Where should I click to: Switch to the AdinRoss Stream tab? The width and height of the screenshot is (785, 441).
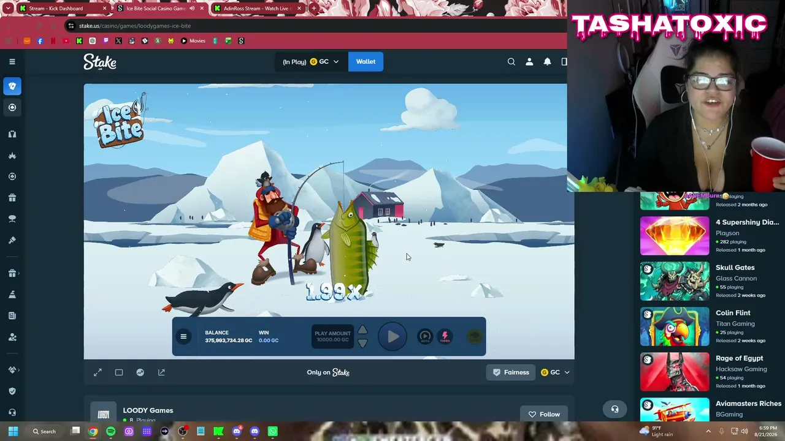pyautogui.click(x=258, y=9)
